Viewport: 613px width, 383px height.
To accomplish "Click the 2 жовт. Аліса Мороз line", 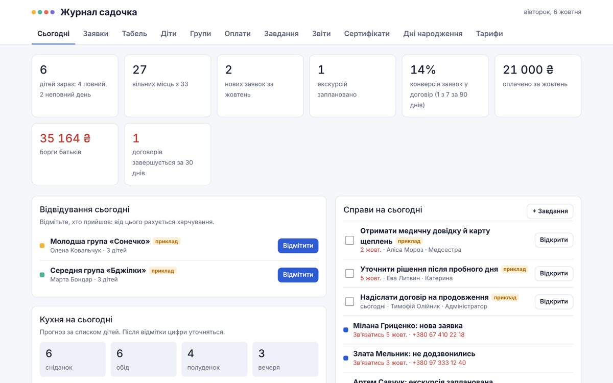I will click(411, 250).
